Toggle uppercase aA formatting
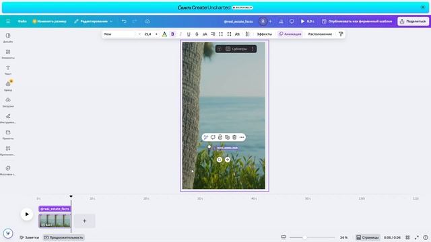431x242 pixels. coord(205,34)
